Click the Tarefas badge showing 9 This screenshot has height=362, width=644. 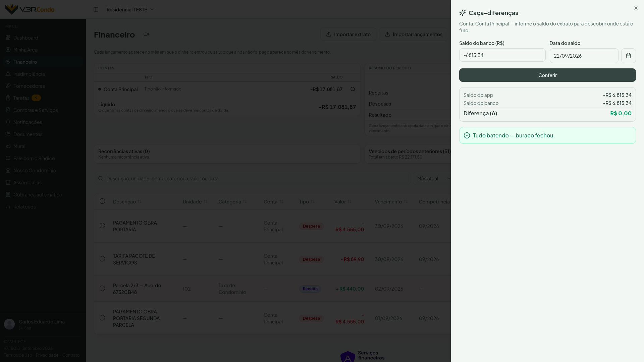tap(36, 98)
